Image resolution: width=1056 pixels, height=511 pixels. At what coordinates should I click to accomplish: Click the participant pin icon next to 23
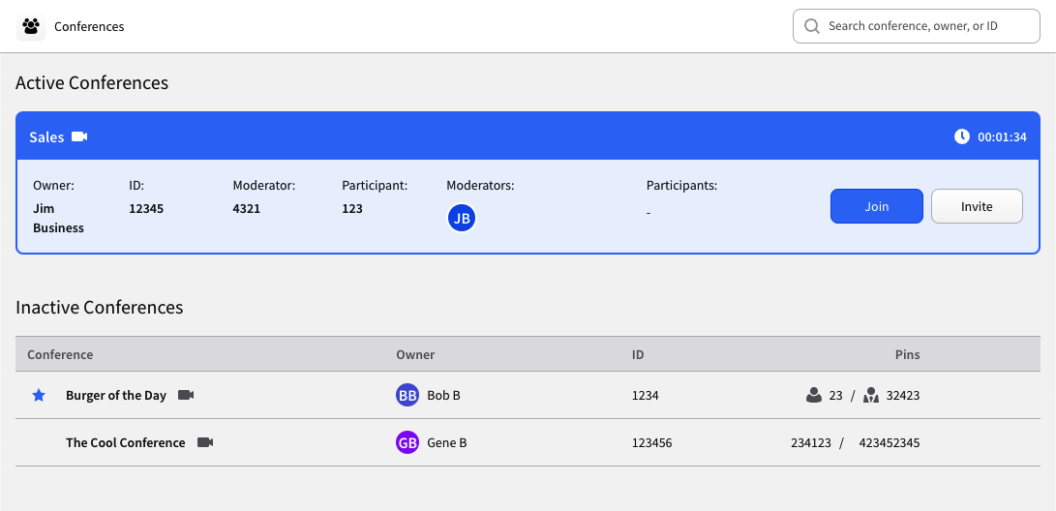point(814,395)
